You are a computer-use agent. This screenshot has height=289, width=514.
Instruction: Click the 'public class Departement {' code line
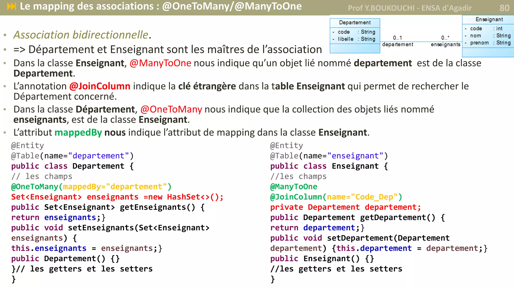[73, 166]
